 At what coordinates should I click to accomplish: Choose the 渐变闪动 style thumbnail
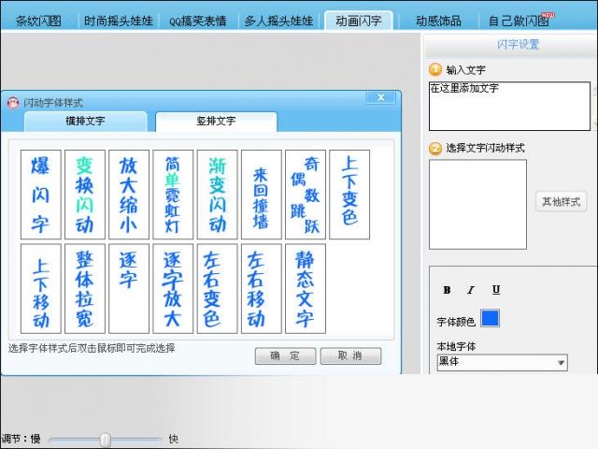click(x=218, y=195)
